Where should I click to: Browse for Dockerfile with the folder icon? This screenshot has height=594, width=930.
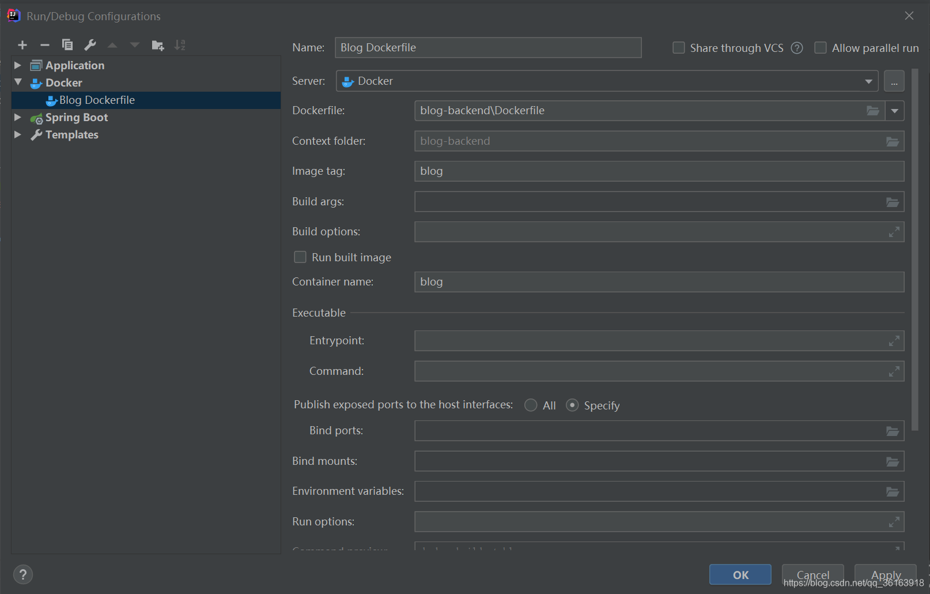pyautogui.click(x=873, y=111)
